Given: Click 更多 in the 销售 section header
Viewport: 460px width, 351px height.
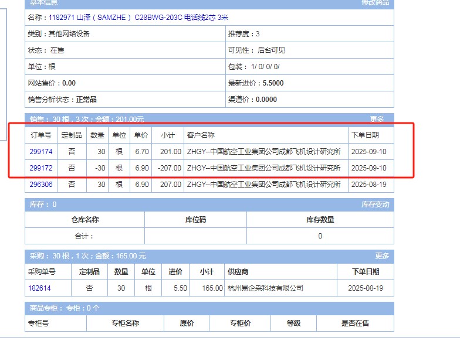Looking at the screenshot, I should pyautogui.click(x=377, y=119).
